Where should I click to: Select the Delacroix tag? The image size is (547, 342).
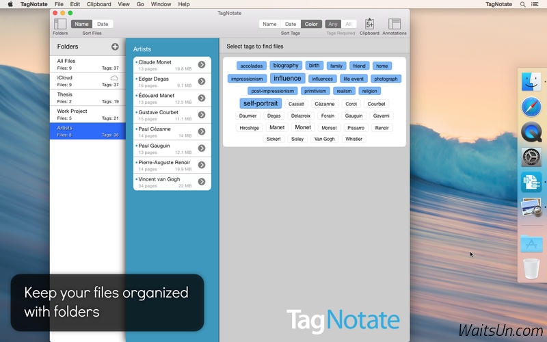click(x=301, y=116)
